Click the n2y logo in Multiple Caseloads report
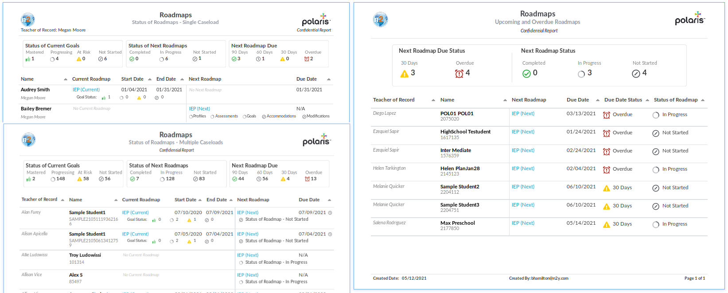Viewport: 728px width, 293px height. 29,140
